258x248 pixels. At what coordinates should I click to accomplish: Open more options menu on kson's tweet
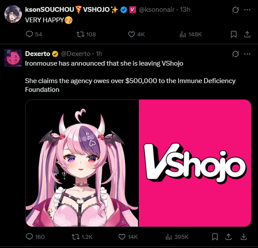(248, 10)
